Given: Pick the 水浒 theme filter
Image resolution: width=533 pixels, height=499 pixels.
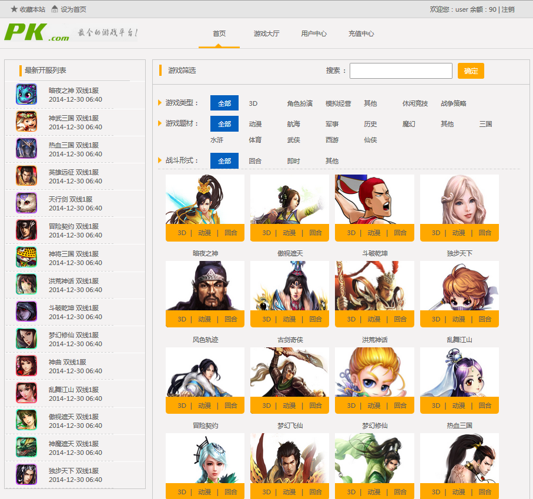Looking at the screenshot, I should pos(217,140).
